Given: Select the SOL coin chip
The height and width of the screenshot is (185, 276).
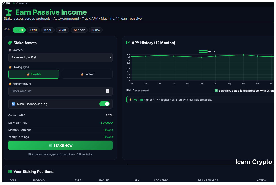Looking at the screenshot, I should tap(48, 30).
